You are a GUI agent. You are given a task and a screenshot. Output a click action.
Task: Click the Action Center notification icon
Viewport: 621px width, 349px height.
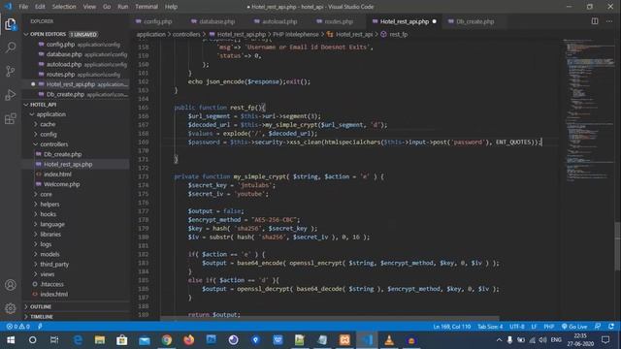tap(605, 340)
